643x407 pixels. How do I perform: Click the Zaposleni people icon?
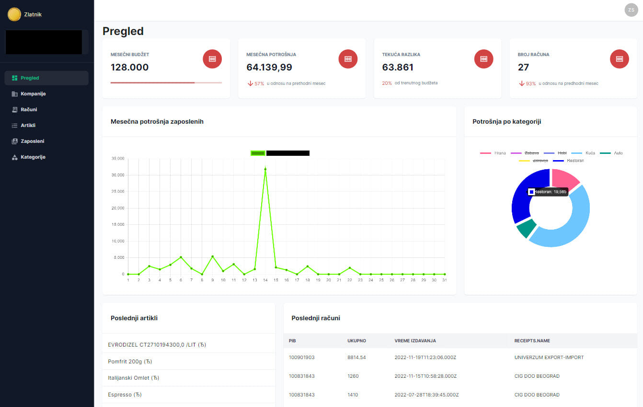[x=15, y=141]
